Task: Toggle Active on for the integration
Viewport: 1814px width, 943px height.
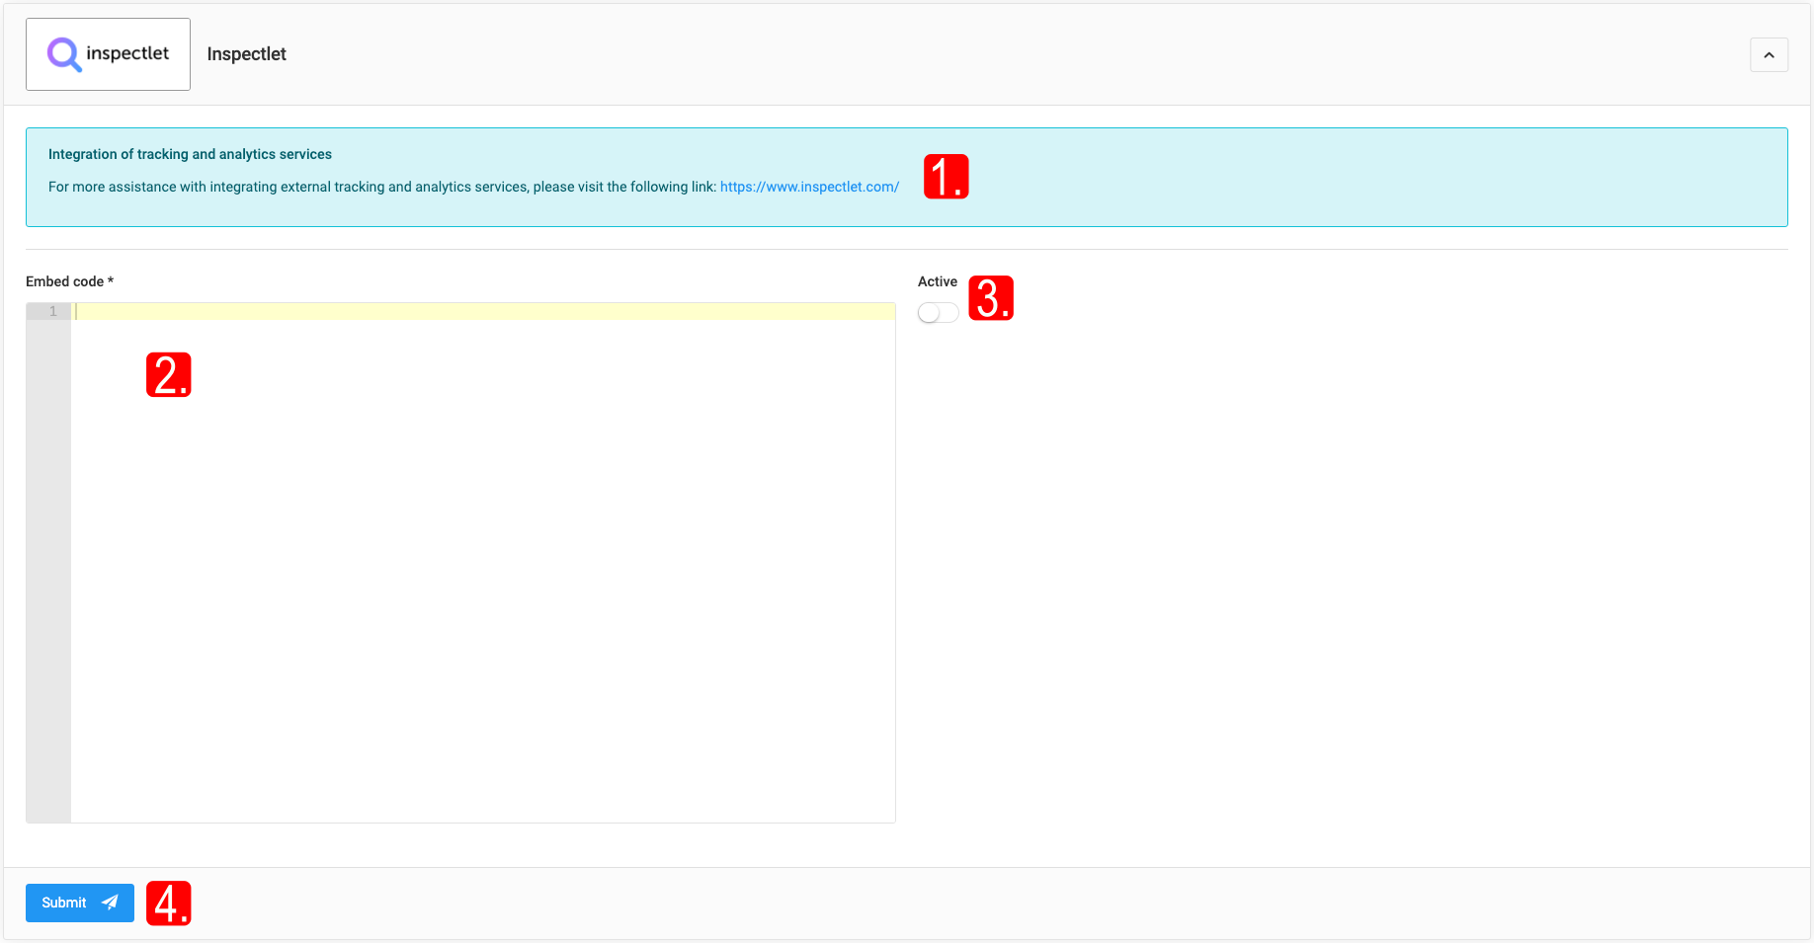Action: click(x=937, y=312)
